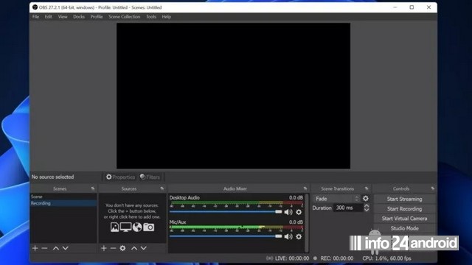Undock the Controls panel popout icon
472x265 pixels.
433,188
